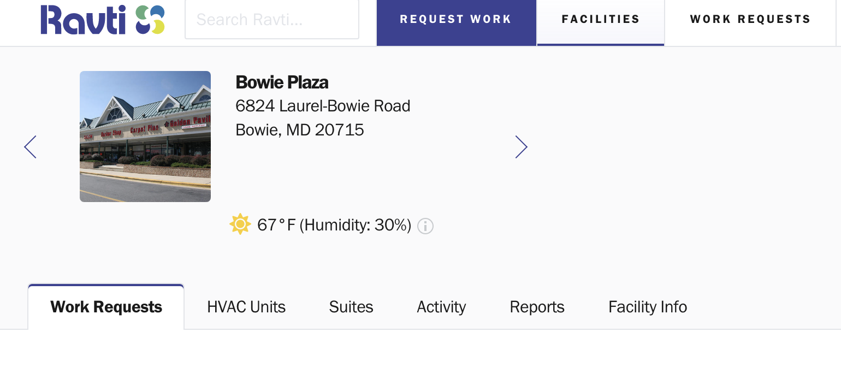Go to next facility with right arrow

[x=522, y=147]
